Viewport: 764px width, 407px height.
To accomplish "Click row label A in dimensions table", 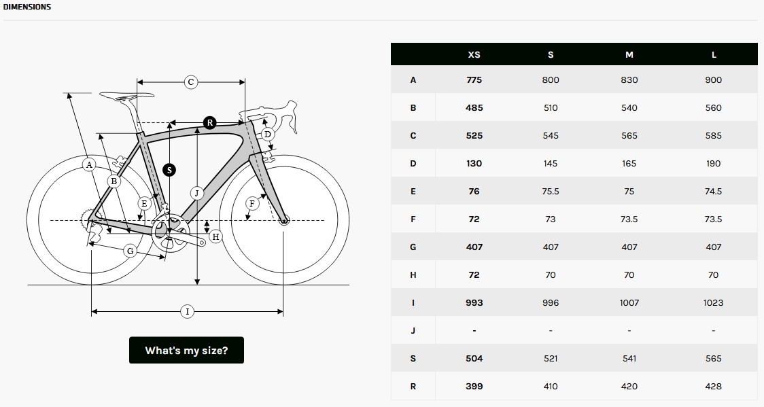I will (x=413, y=80).
